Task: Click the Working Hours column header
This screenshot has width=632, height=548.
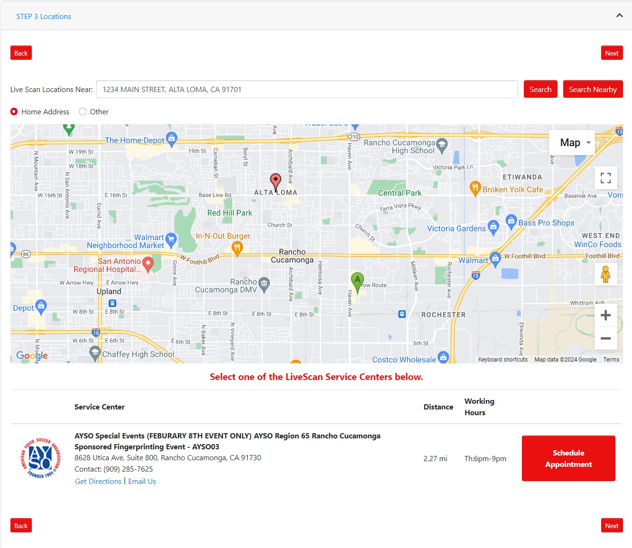Action: click(479, 407)
